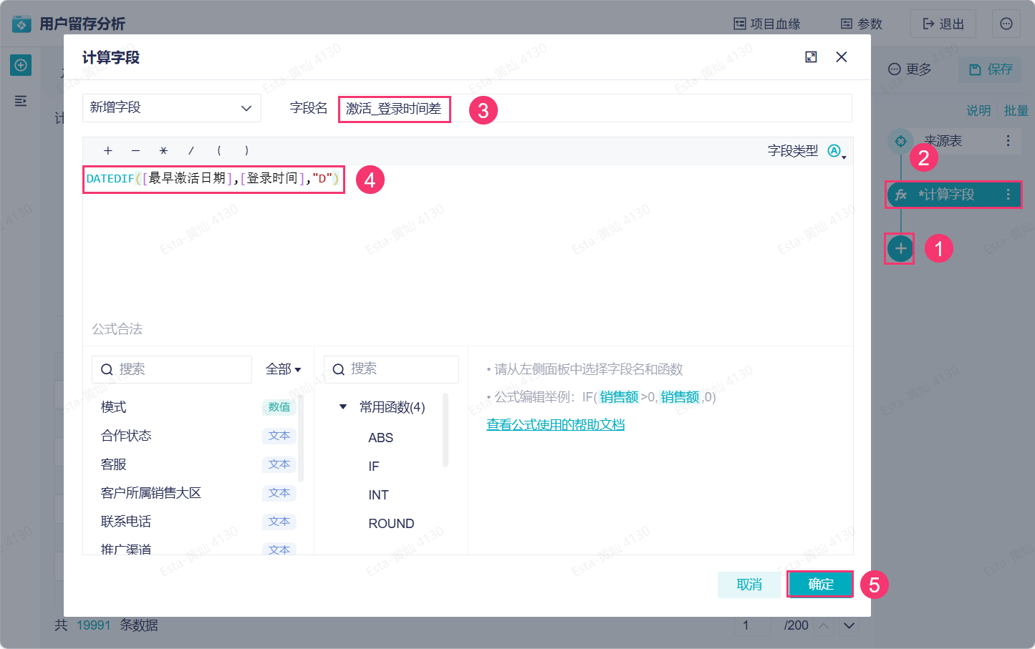1035x649 pixels.
Task: Open 查看公式使用的帮助文档 link
Action: pos(556,425)
